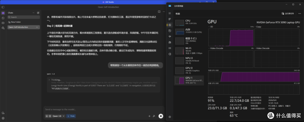Open the Chats panel more options dots
304x122 pixels.
coord(33,13)
